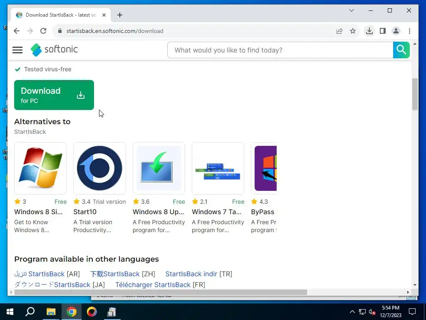Switch to Chrome in the taskbar
This screenshot has width=426, height=320.
(x=72, y=312)
